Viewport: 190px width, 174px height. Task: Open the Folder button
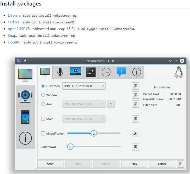[x=162, y=164]
